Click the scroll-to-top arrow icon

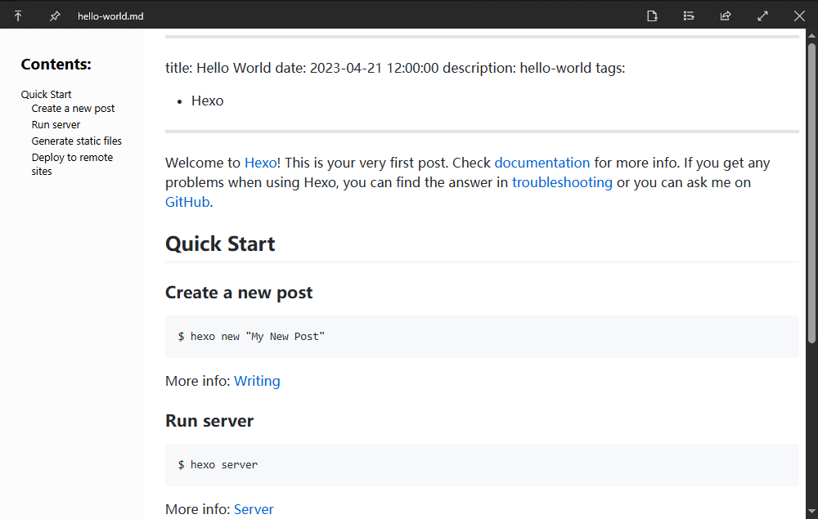(x=18, y=16)
